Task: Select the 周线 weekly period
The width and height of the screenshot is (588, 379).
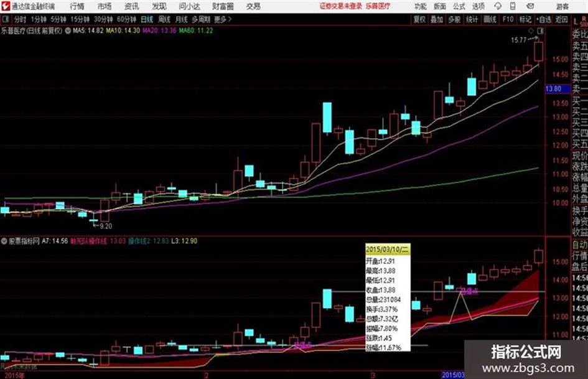Action: point(164,19)
